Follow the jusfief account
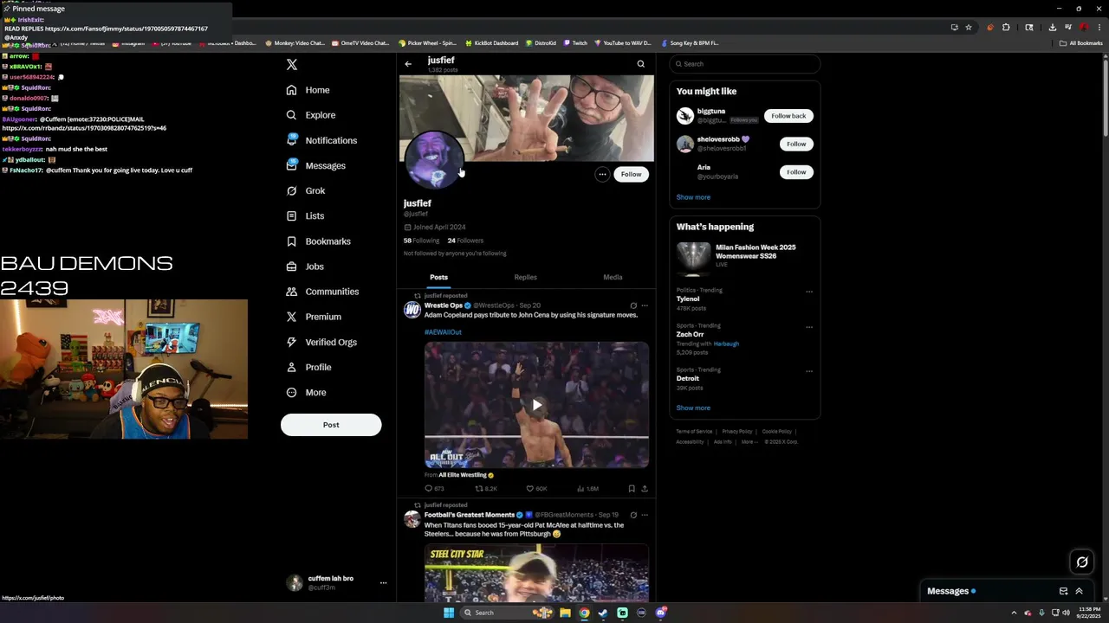1109x623 pixels. pos(631,174)
